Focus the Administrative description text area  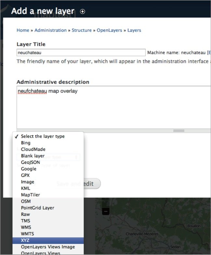114,107
